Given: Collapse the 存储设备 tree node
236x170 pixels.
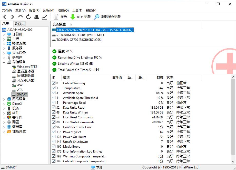Looking at the screenshot, I should [x=4, y=62].
